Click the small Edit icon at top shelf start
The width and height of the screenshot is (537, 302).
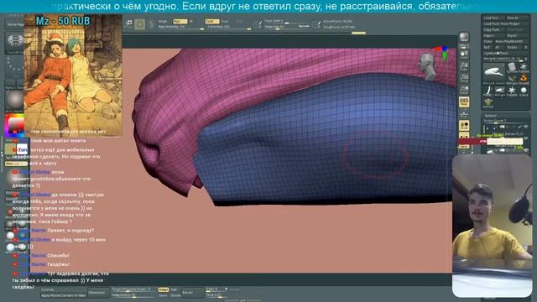[128, 23]
